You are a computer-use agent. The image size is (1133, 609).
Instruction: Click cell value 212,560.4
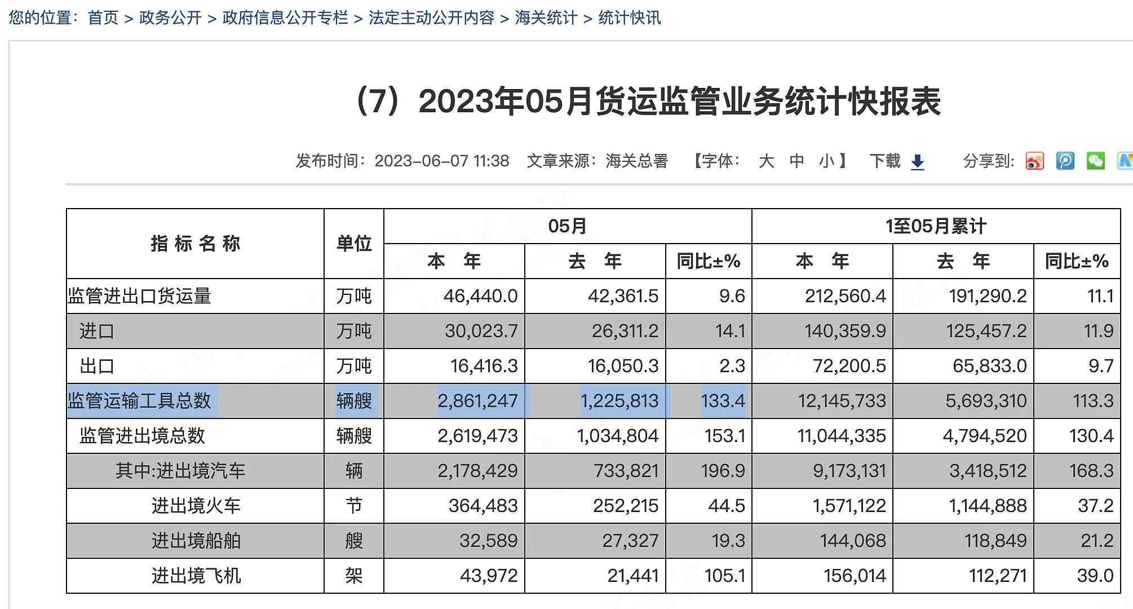click(x=846, y=296)
